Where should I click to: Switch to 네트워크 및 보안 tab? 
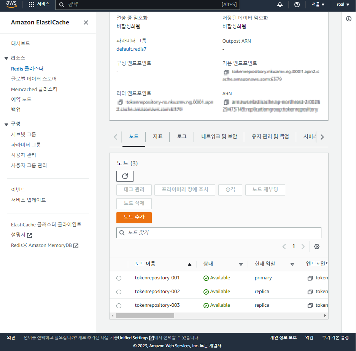(219, 136)
